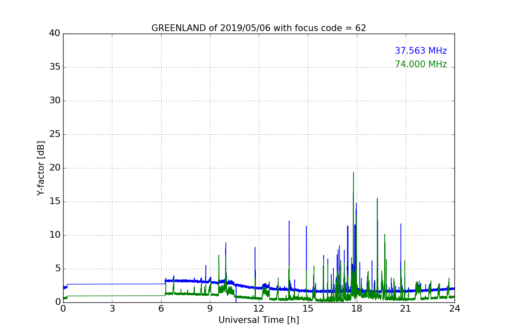Click the y-axis tick label 40
Viewport: 505px width, 336px height.
click(54, 34)
